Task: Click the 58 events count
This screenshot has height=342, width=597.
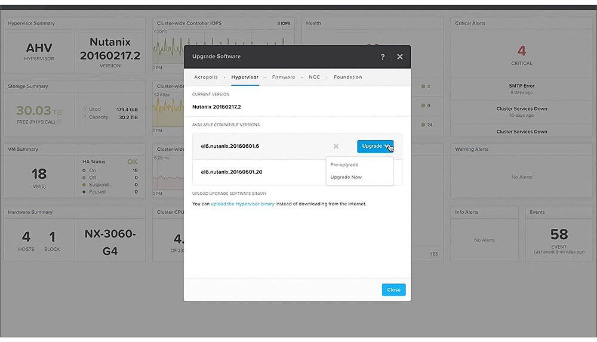Action: pyautogui.click(x=559, y=234)
